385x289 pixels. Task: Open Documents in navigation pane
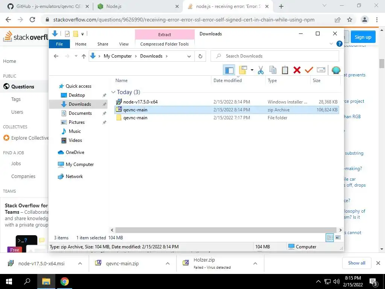tap(80, 113)
